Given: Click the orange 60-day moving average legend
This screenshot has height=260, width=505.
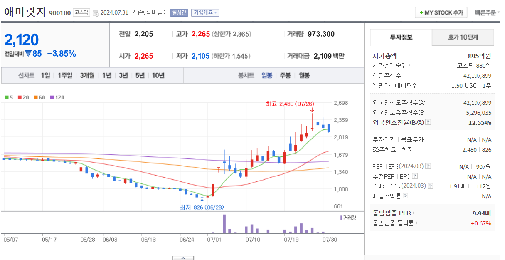Looking at the screenshot, I should pyautogui.click(x=39, y=97).
